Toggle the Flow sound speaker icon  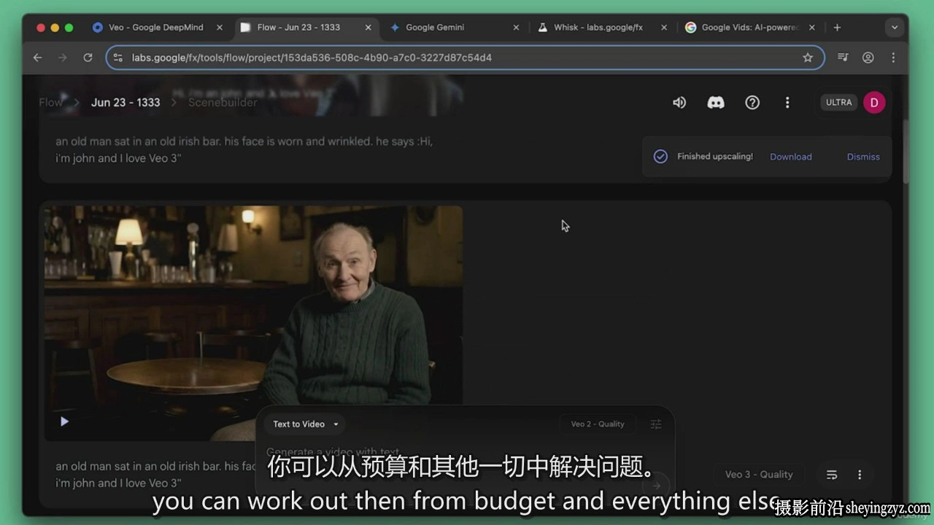pos(679,103)
